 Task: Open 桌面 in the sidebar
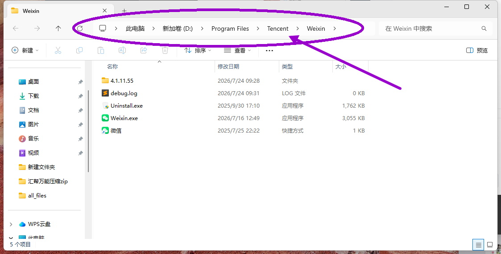(x=33, y=81)
